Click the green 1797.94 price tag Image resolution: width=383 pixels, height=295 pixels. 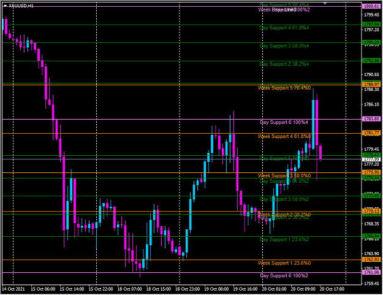click(x=371, y=25)
